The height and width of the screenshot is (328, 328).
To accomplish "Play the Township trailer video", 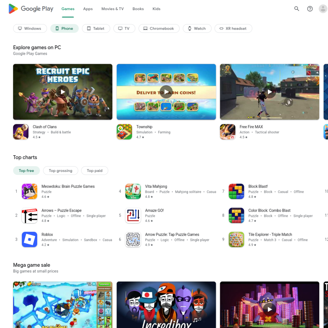I will click(166, 92).
